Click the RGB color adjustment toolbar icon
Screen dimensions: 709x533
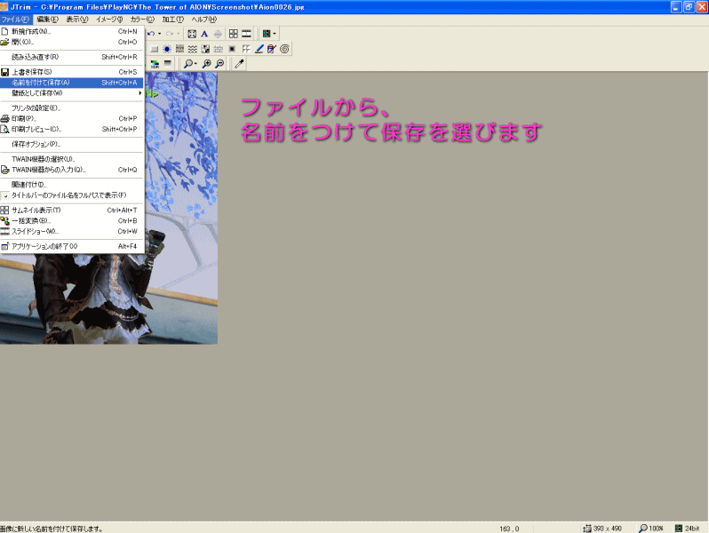pyautogui.click(x=155, y=64)
